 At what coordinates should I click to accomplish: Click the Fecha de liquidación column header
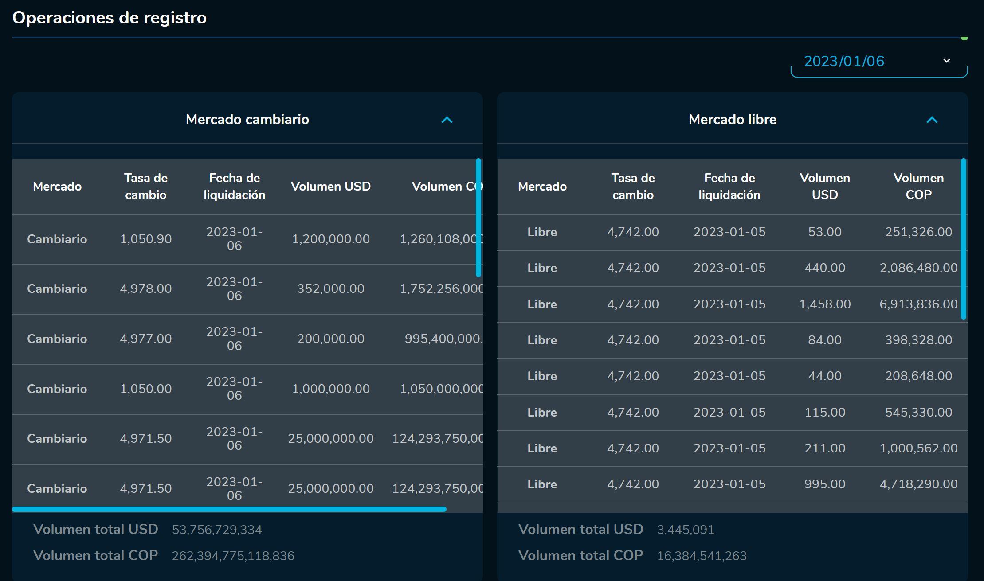point(234,186)
